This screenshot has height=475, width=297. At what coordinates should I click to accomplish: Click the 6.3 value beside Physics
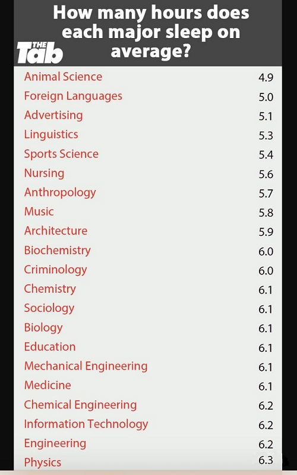[266, 461]
